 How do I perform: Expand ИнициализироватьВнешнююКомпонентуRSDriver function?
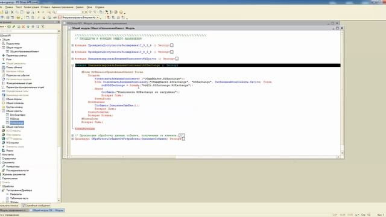pyautogui.click(x=72, y=58)
